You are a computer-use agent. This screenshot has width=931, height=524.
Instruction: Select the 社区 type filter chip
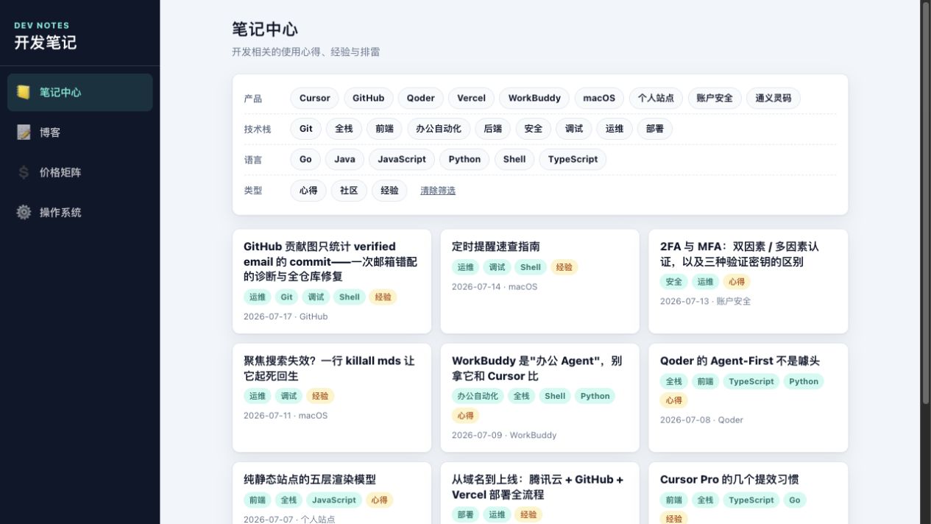349,191
